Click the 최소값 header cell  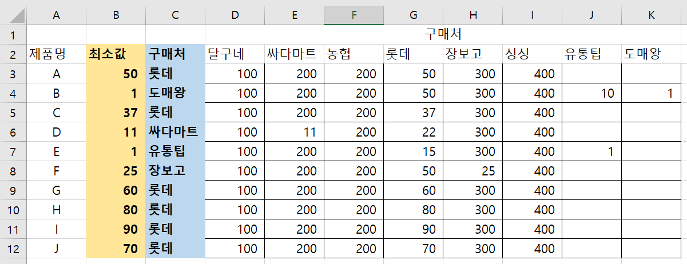[x=116, y=54]
